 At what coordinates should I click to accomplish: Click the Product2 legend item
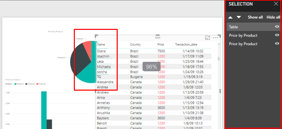[30, 84]
